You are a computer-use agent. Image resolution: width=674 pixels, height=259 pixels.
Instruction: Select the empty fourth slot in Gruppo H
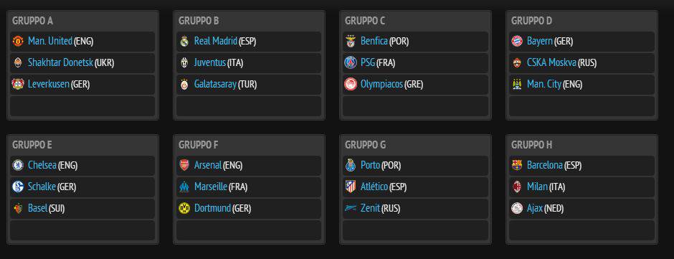(582, 230)
